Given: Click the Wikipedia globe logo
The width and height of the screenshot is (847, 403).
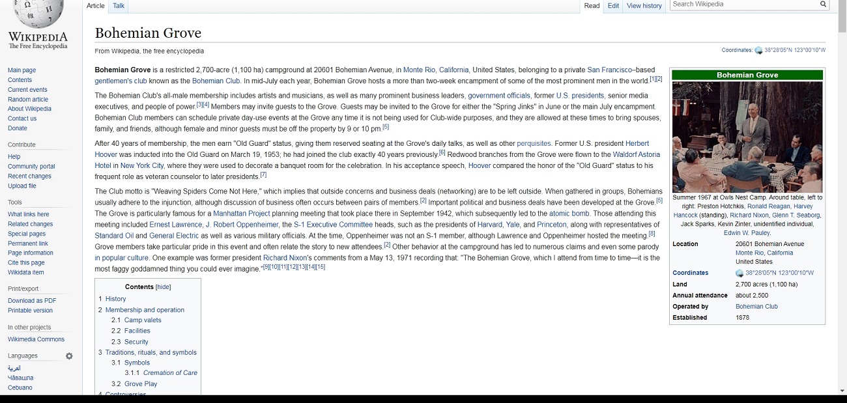Looking at the screenshot, I should pos(37,13).
